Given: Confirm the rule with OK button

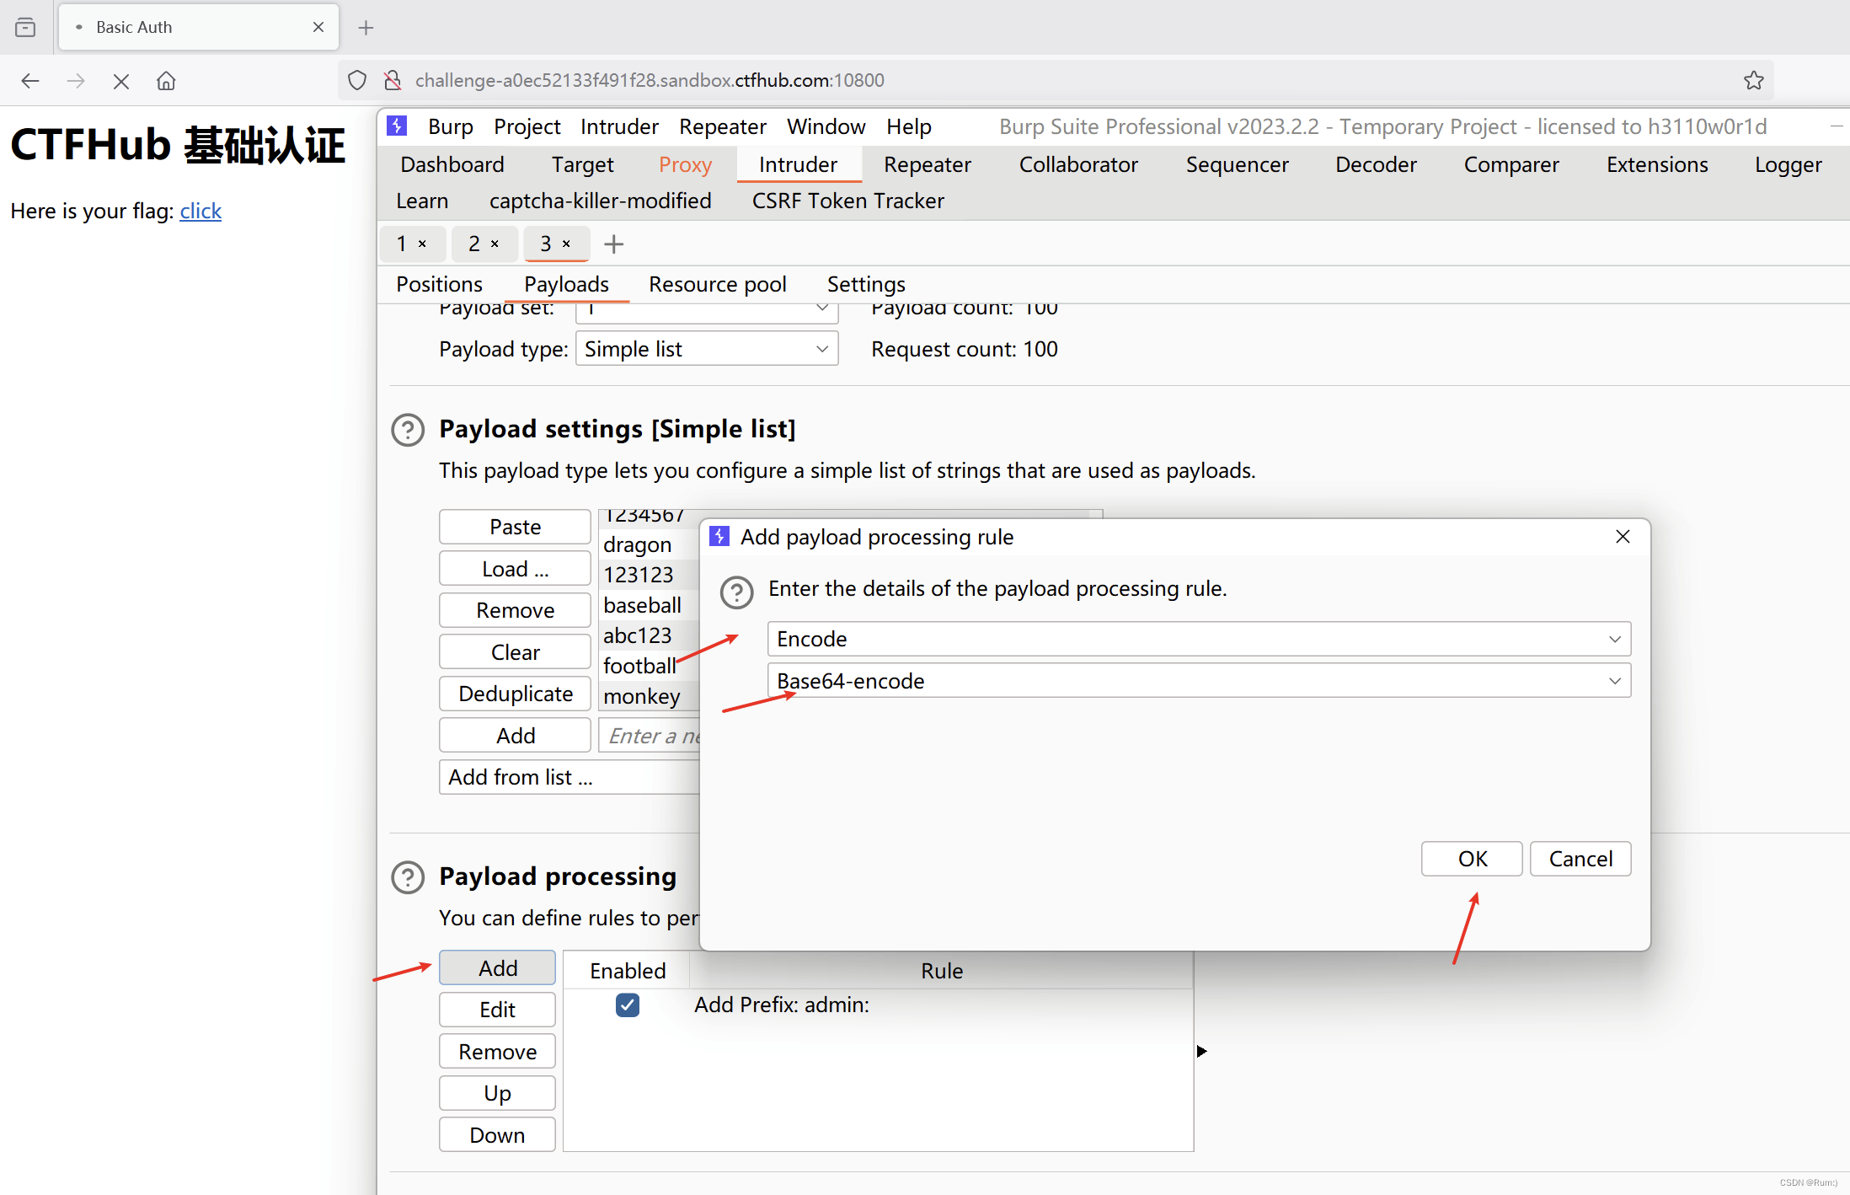Looking at the screenshot, I should (1471, 859).
